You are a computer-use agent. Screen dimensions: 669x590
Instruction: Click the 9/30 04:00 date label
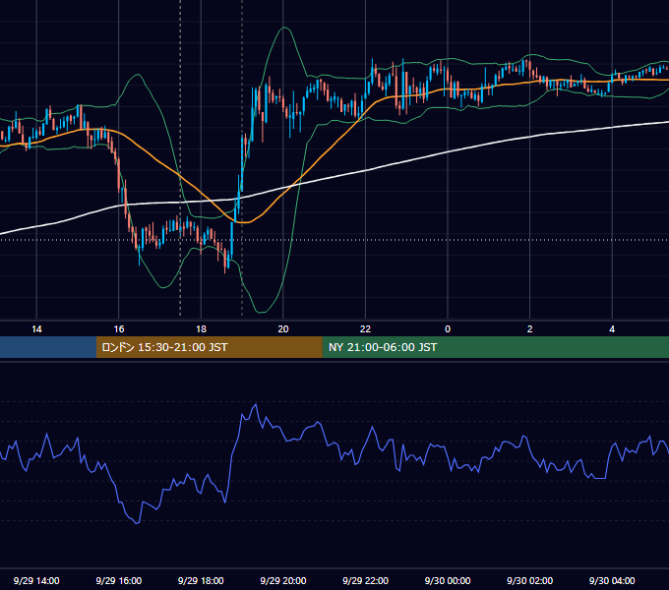click(612, 580)
